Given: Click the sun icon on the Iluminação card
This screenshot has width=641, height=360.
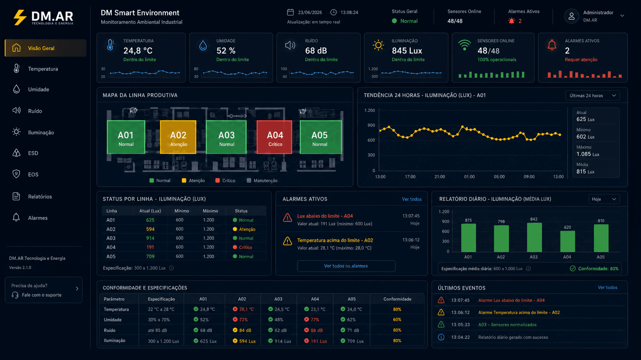Looking at the screenshot, I should click(378, 45).
